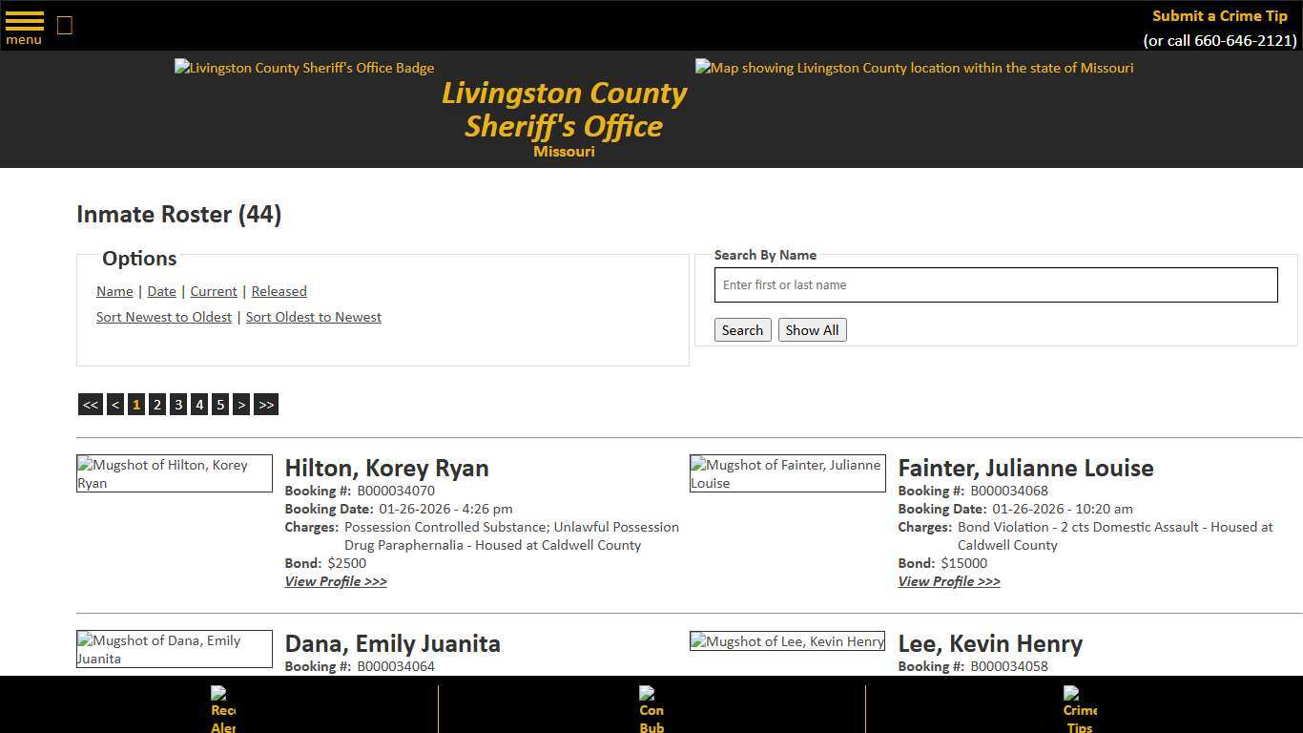Screen dimensions: 1303x733
Task: Filter roster to Released inmates
Action: (279, 291)
